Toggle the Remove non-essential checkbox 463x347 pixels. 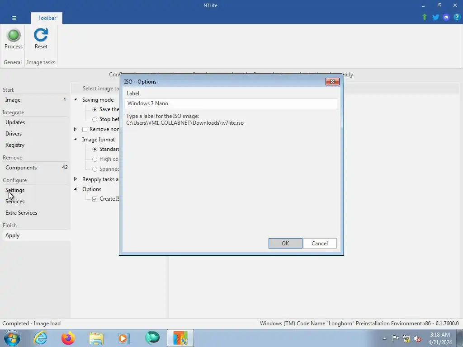pos(85,130)
